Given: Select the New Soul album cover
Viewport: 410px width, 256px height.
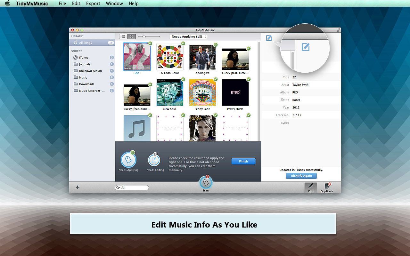Looking at the screenshot, I should 170,93.
